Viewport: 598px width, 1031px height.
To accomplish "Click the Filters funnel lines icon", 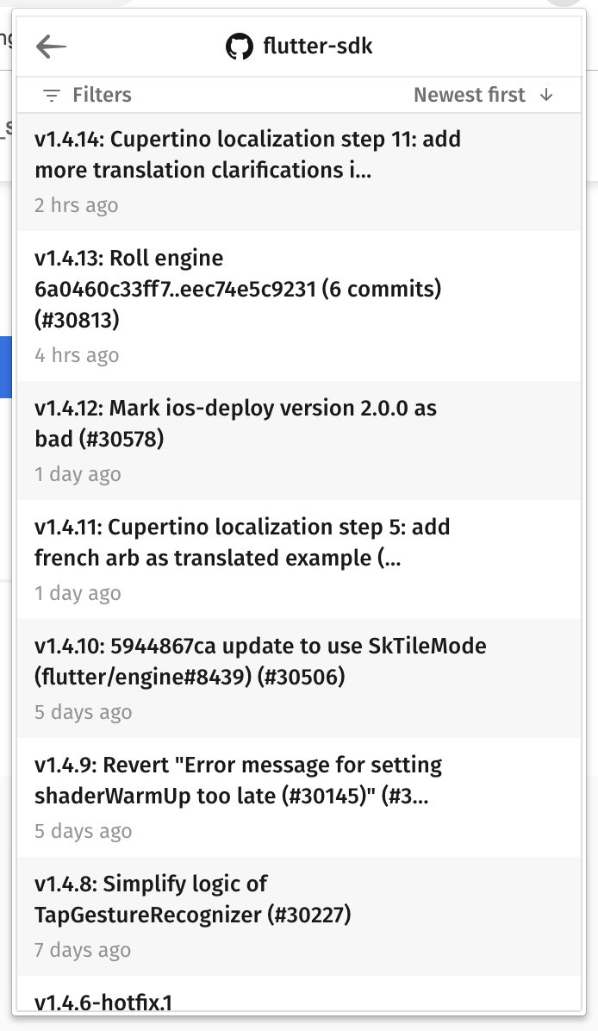I will click(x=51, y=96).
